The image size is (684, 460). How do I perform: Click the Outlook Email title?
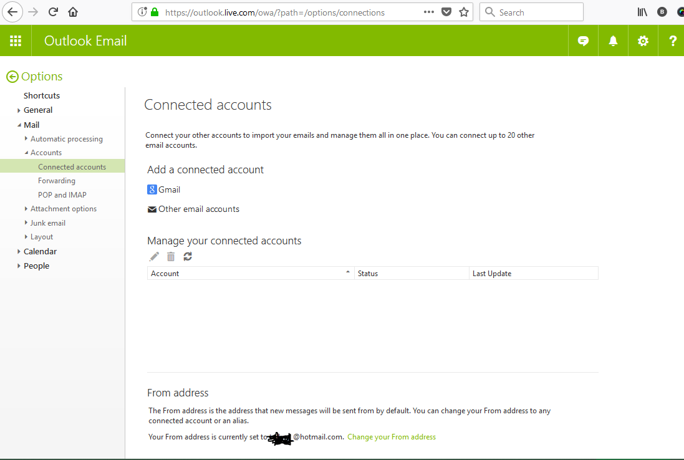[x=85, y=41]
